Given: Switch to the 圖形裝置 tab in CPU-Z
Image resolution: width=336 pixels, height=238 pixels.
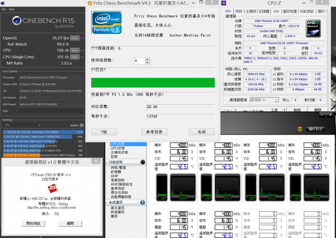Looking at the screenshot, I should coord(290,11).
